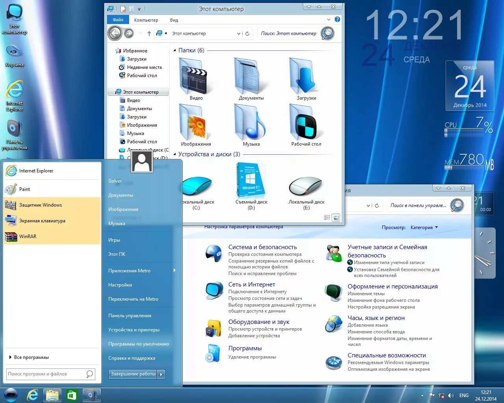504x403 pixels.
Task: Open taskbar clock showing 24.12.2014
Action: (486, 396)
